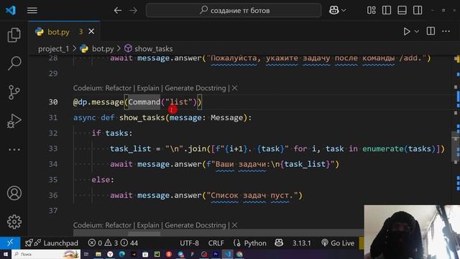The image size is (460, 259).
Task: Click Codeium Refactor above line 30
Action: coord(118,88)
